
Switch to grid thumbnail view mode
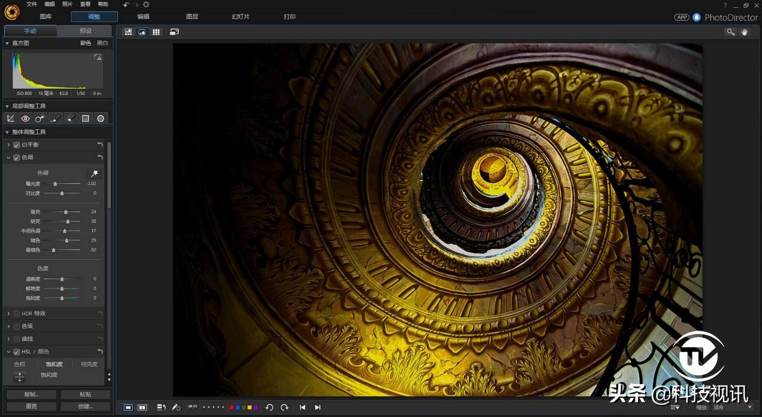pos(156,32)
